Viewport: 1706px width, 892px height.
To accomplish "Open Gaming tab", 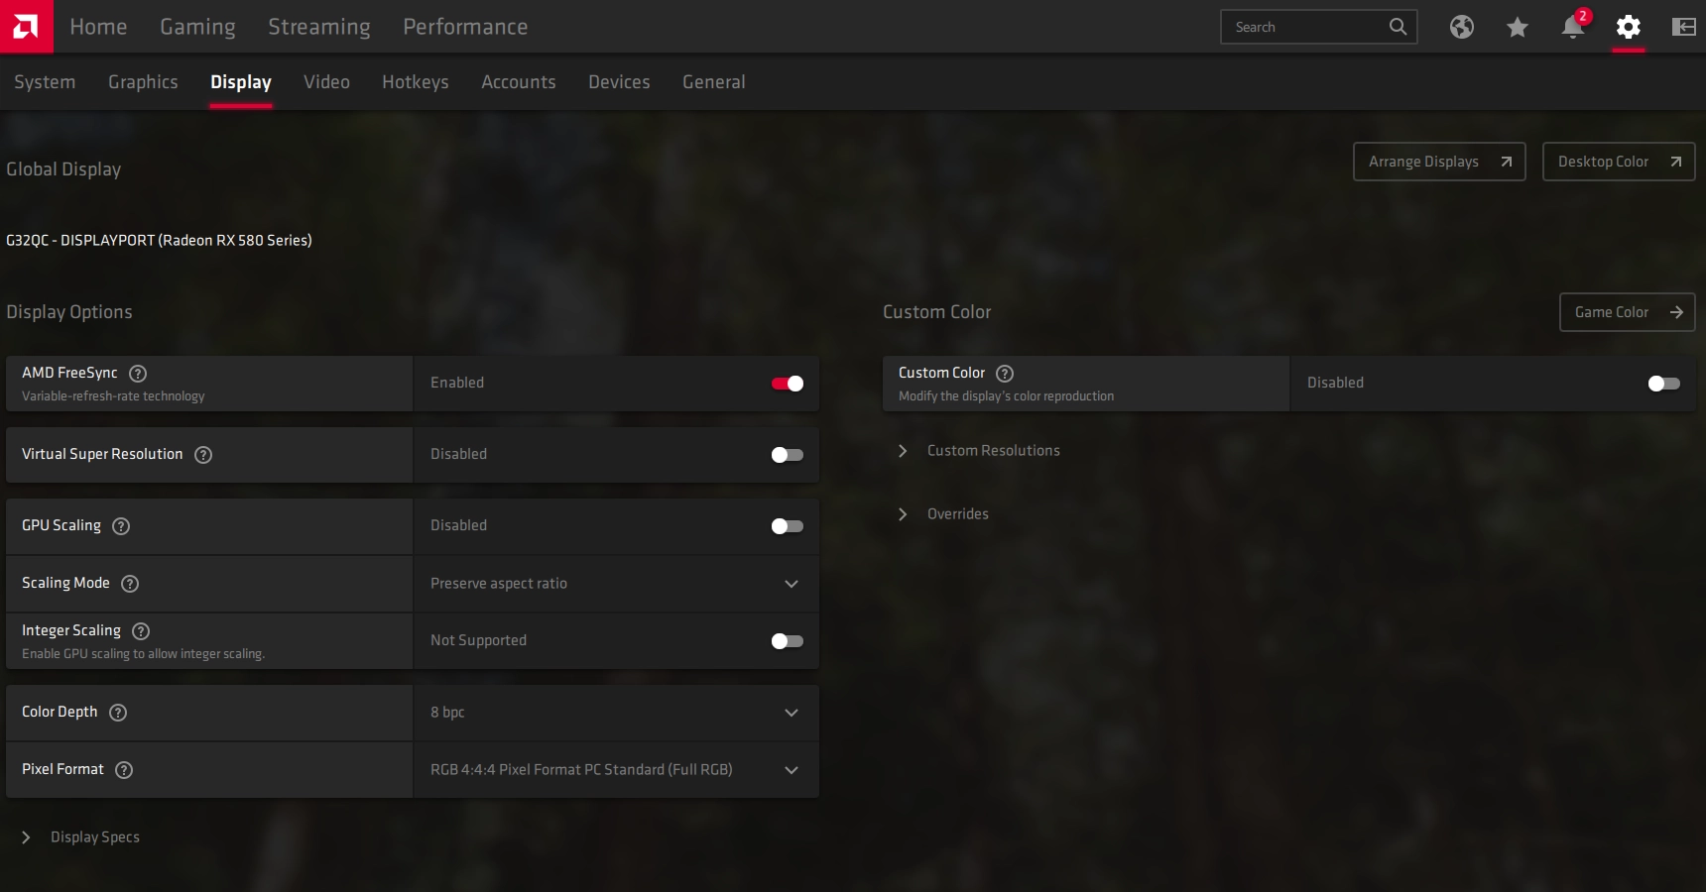I will pyautogui.click(x=197, y=27).
